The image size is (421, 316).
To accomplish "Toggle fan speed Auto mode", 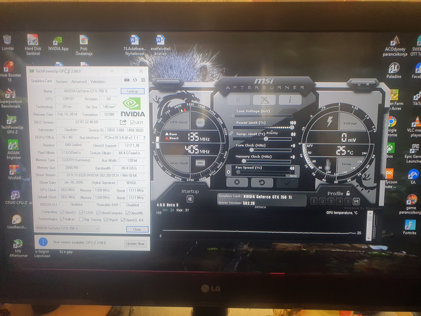I will click(293, 176).
